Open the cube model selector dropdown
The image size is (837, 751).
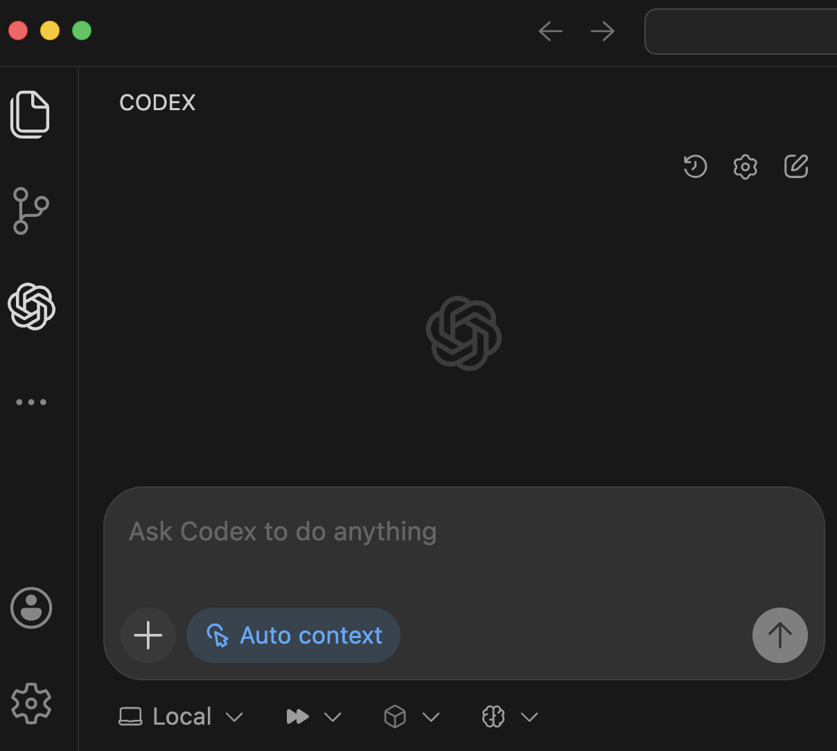pos(412,716)
